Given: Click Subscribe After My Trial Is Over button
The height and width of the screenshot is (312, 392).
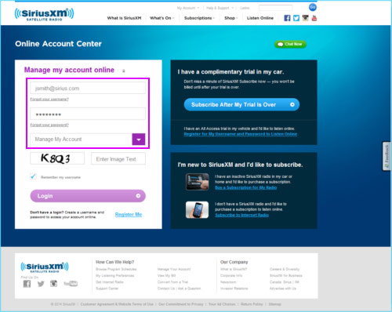Looking at the screenshot, I should [241, 104].
